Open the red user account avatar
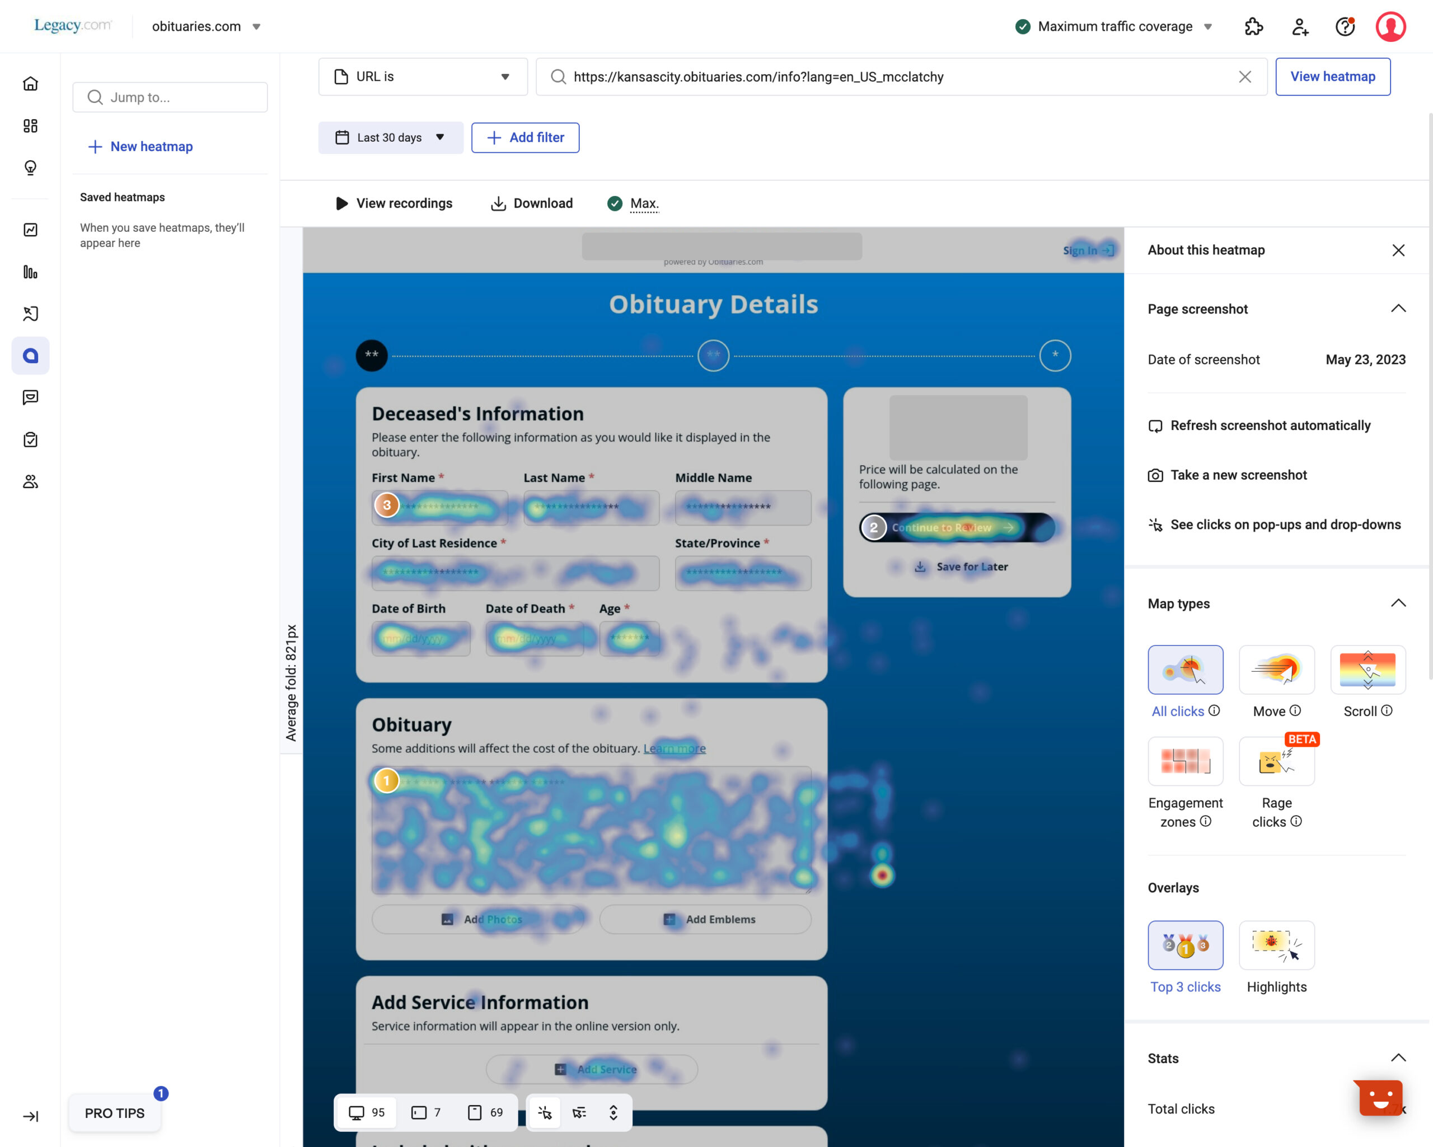Viewport: 1433px width, 1147px height. (1390, 26)
